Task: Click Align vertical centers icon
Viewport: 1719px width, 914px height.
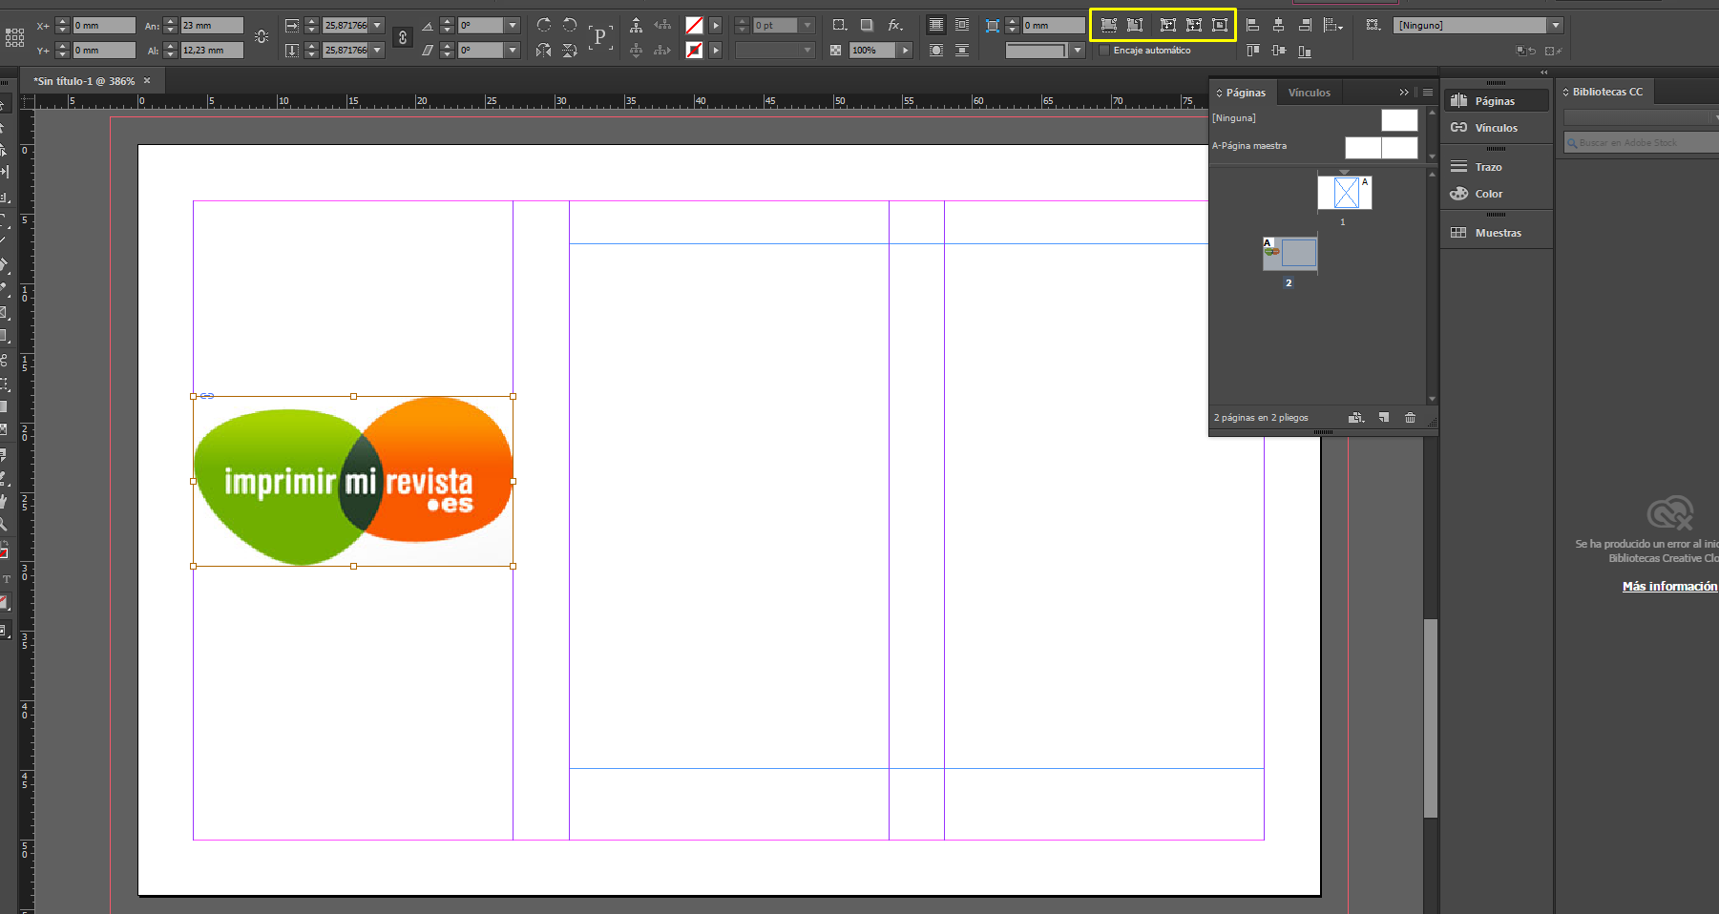Action: coord(1279,50)
